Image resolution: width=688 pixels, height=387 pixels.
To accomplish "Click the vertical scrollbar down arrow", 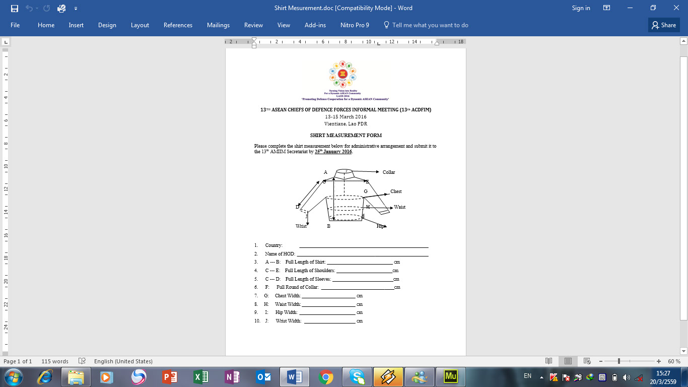I will click(x=683, y=351).
